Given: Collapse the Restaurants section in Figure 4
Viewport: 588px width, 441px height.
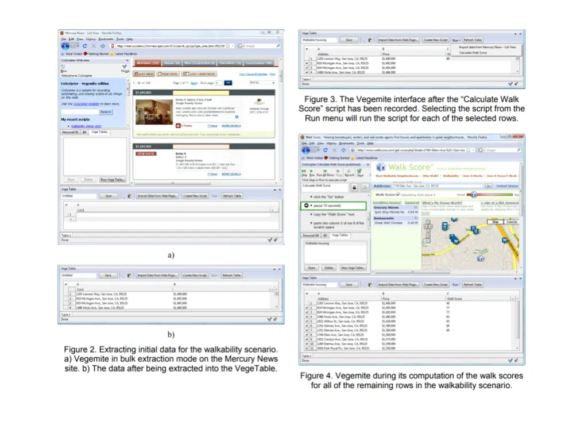Looking at the screenshot, I should pos(416,218).
